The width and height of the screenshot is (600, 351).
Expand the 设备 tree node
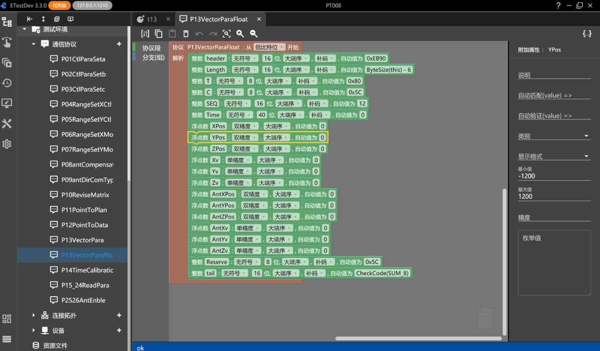coord(33,330)
